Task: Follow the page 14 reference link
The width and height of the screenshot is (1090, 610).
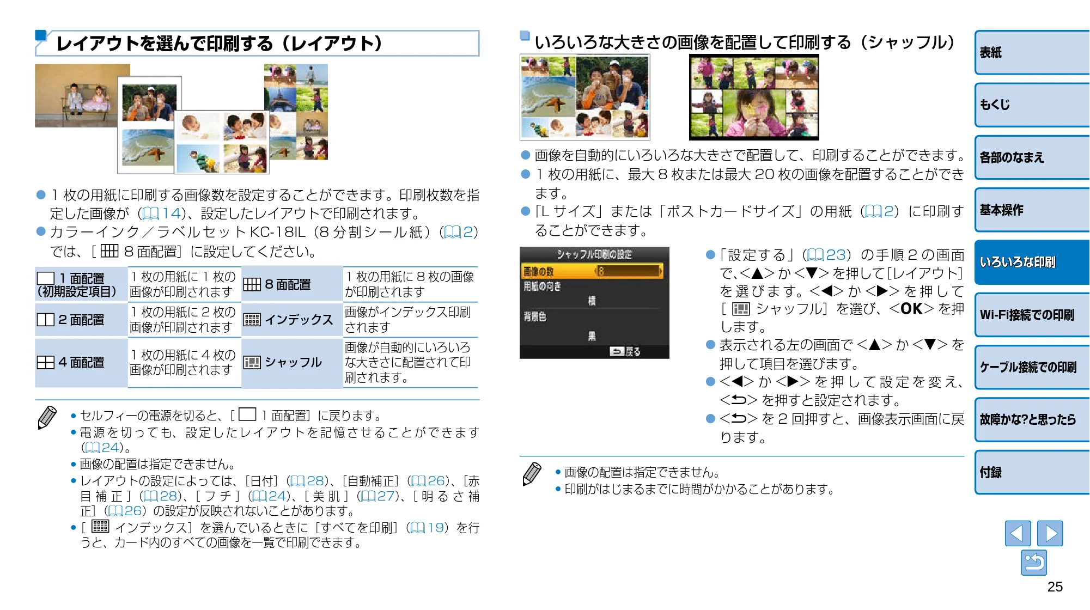Action: (161, 213)
